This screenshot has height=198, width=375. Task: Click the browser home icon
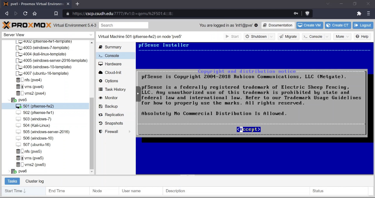(34, 13)
